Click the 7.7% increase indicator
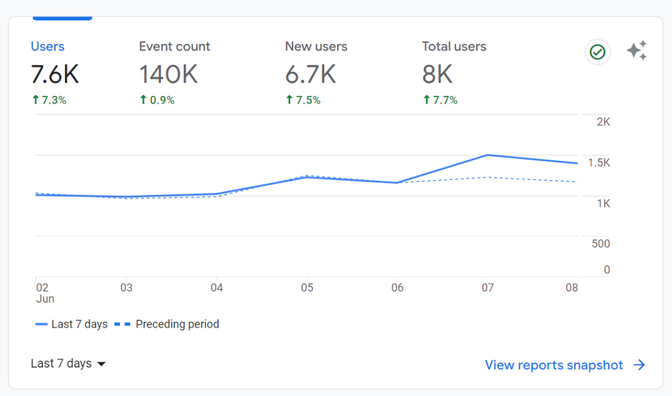The height and width of the screenshot is (396, 672). tap(440, 100)
